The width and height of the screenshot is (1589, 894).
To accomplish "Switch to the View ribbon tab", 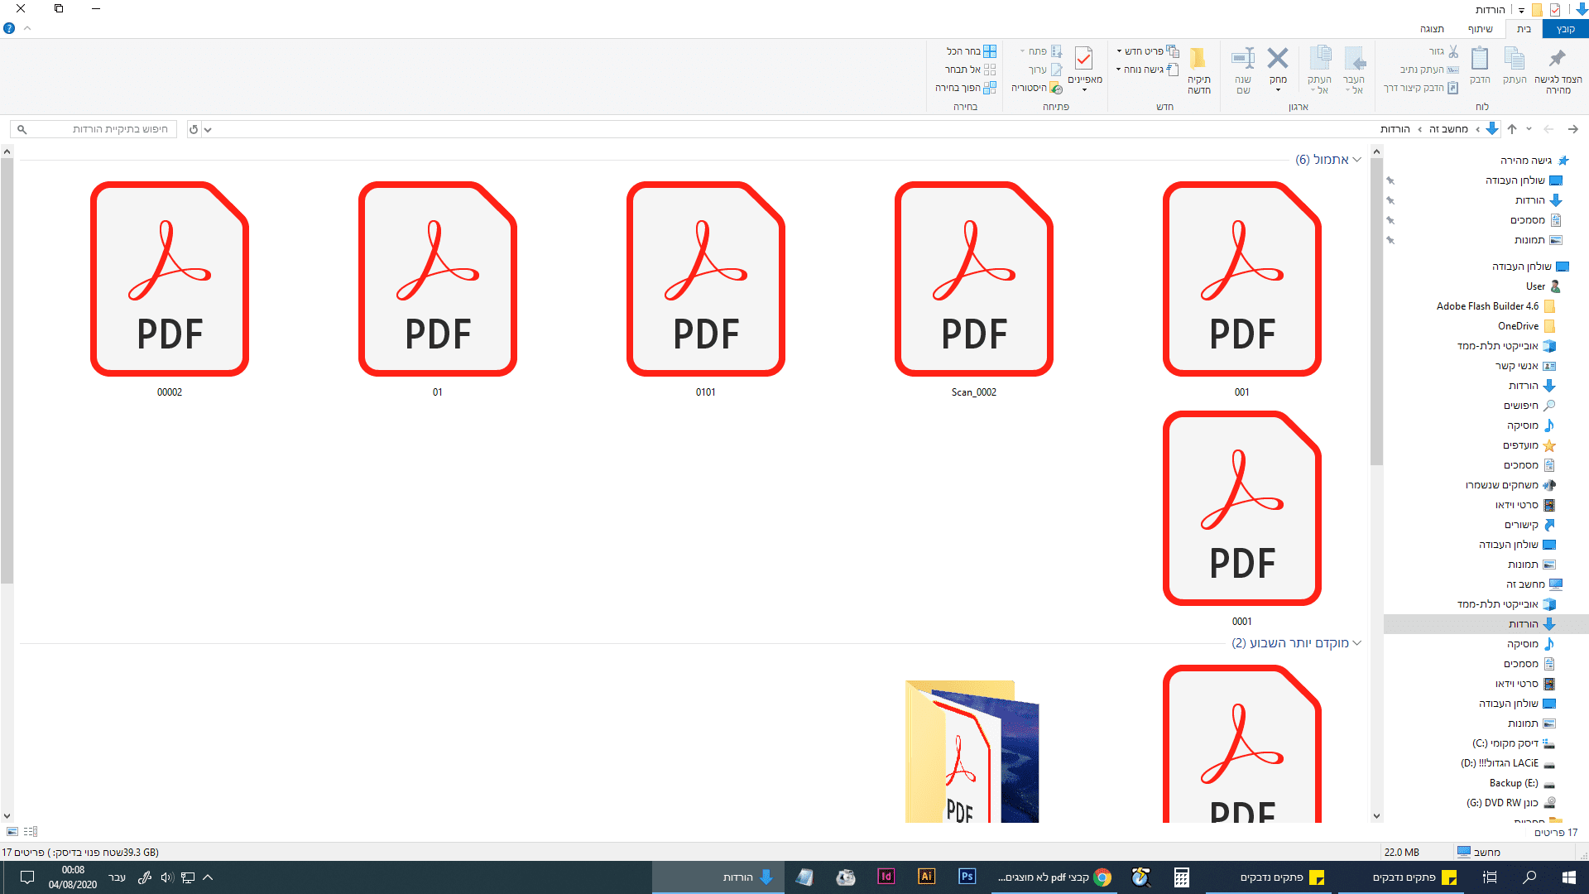I will coord(1432,29).
